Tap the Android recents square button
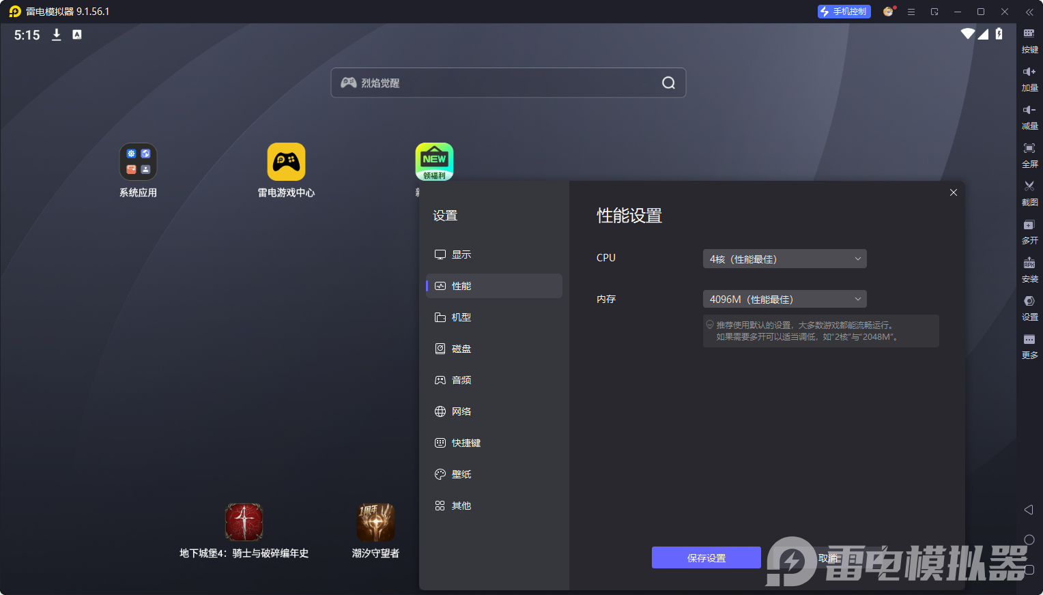Image resolution: width=1043 pixels, height=595 pixels. (1029, 570)
